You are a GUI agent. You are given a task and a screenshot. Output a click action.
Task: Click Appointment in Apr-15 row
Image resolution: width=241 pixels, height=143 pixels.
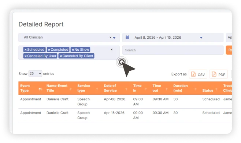tap(31, 113)
